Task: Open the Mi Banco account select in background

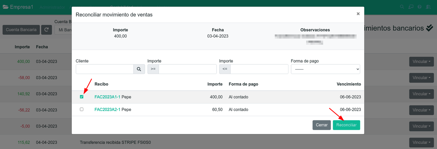Action: 63,30
